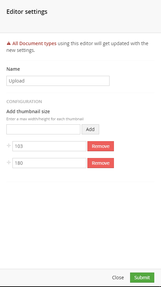The image size is (161, 287).
Task: Select the drag handle next to 180
Action: (x=9, y=162)
